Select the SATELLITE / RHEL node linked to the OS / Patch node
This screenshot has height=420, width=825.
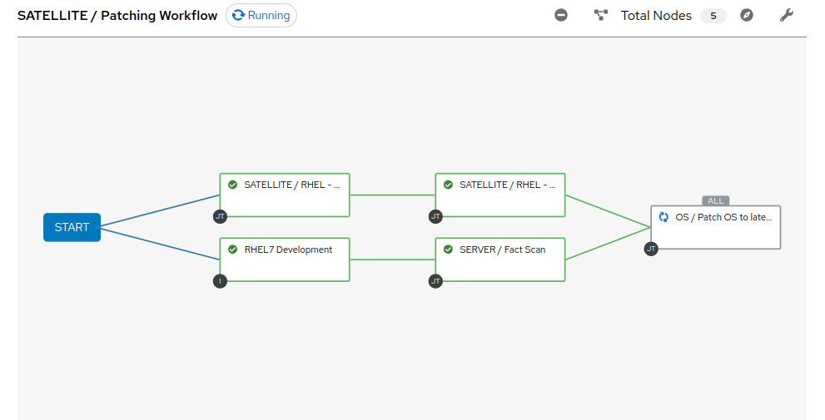pyautogui.click(x=500, y=195)
